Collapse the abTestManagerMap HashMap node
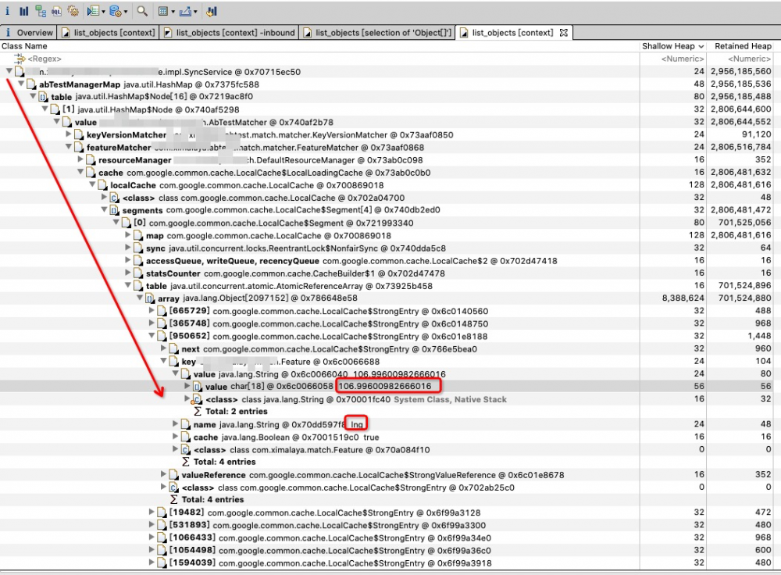The height and width of the screenshot is (575, 781). pyautogui.click(x=21, y=84)
